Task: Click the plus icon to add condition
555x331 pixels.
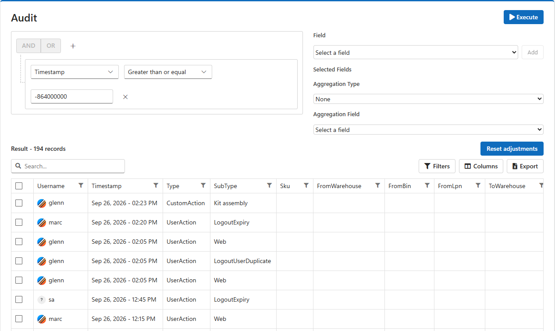Action: pos(73,46)
